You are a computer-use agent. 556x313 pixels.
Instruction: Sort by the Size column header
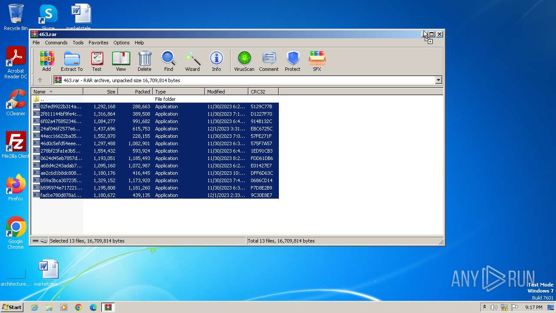(x=101, y=92)
